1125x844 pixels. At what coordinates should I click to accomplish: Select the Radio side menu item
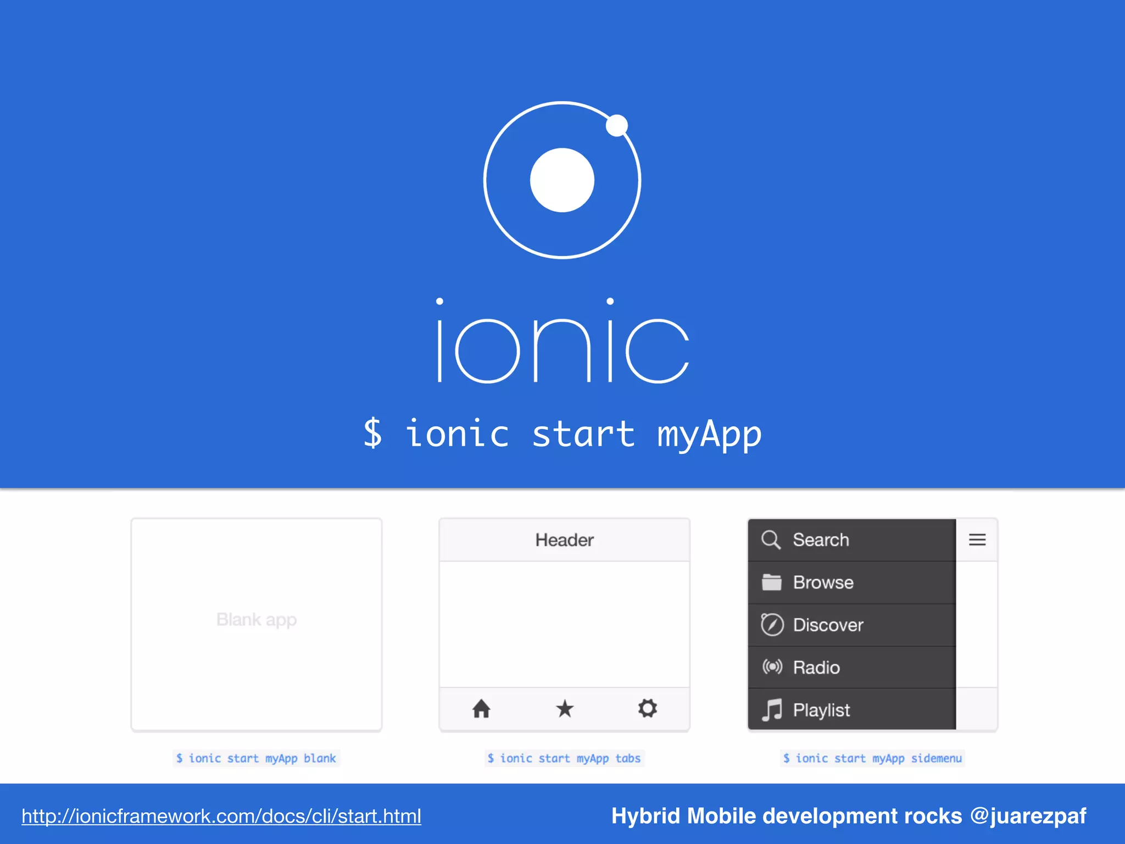point(852,667)
